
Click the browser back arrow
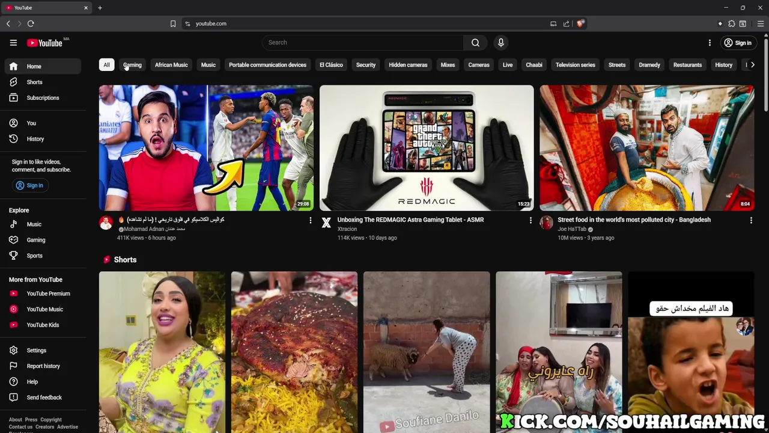[8, 23]
